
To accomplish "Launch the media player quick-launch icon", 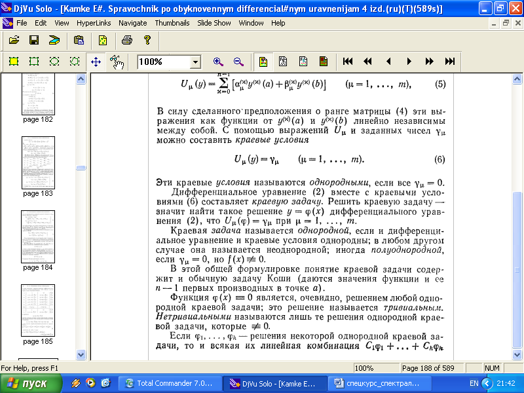I will [x=90, y=383].
